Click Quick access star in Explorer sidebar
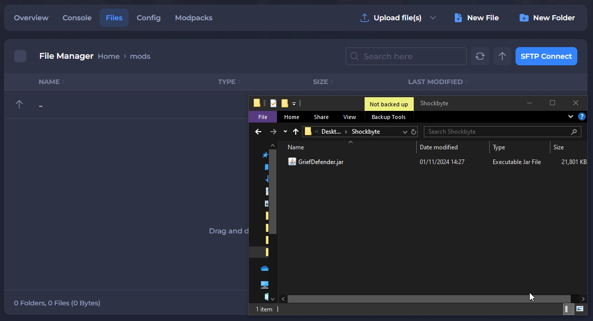Viewport: 593px width, 321px height. click(x=265, y=154)
